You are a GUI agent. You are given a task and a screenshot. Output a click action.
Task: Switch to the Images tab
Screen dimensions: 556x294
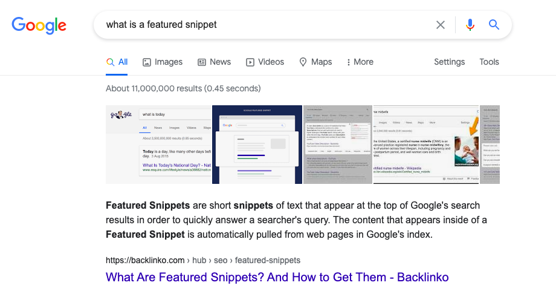coord(163,62)
